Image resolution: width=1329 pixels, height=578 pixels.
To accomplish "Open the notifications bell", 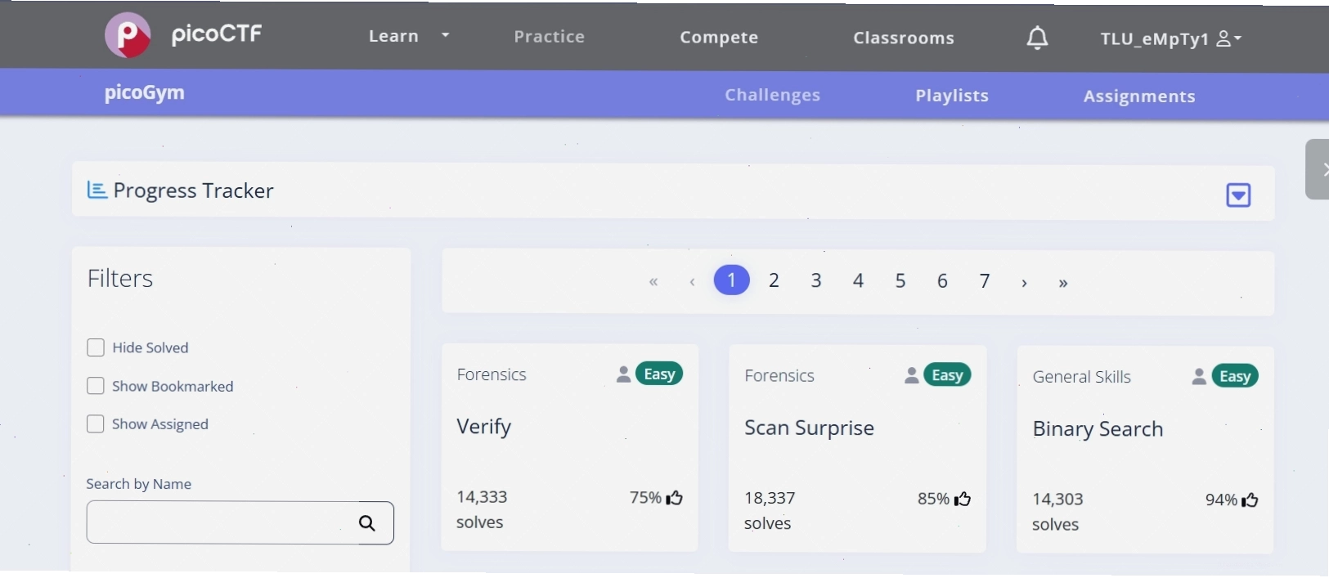I will pyautogui.click(x=1037, y=38).
